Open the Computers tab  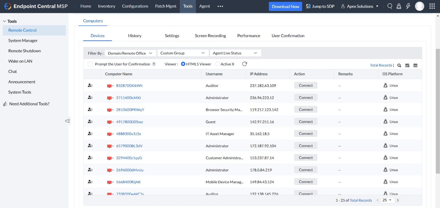point(93,21)
